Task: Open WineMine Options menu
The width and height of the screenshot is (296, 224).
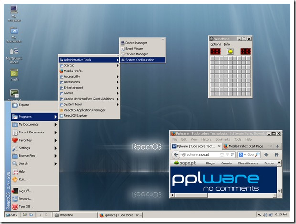Action: [215, 44]
